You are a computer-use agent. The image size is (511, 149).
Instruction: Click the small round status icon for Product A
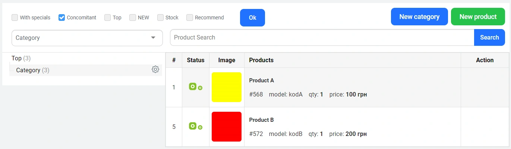[200, 88]
